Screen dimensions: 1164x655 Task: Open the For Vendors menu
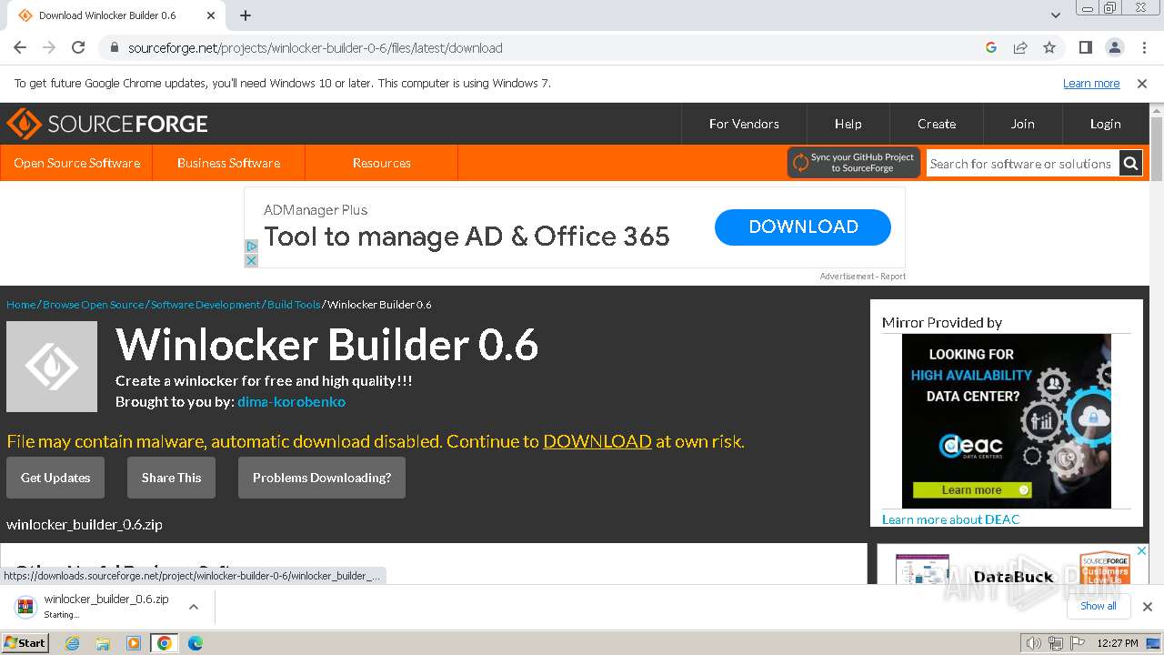[x=744, y=124]
